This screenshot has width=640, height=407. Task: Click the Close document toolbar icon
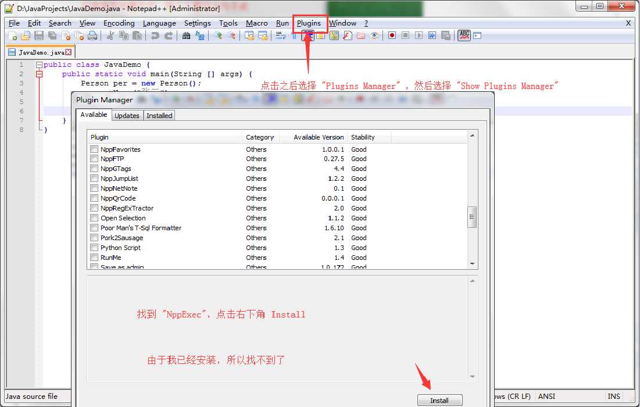[x=66, y=36]
